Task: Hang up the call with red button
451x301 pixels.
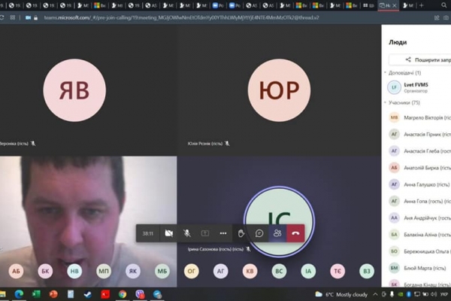Action: pos(295,233)
